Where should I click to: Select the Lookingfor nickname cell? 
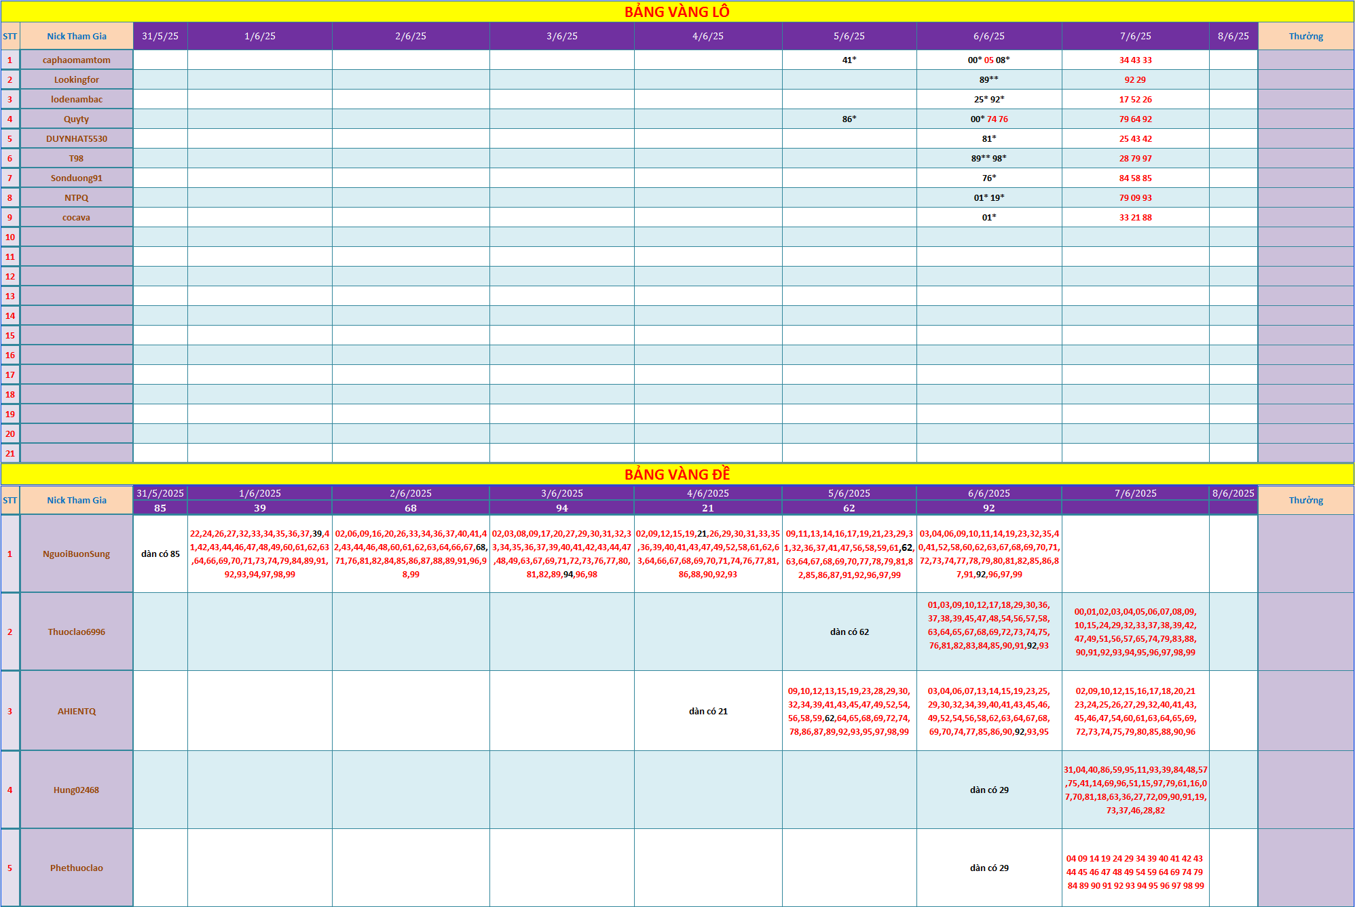(76, 79)
